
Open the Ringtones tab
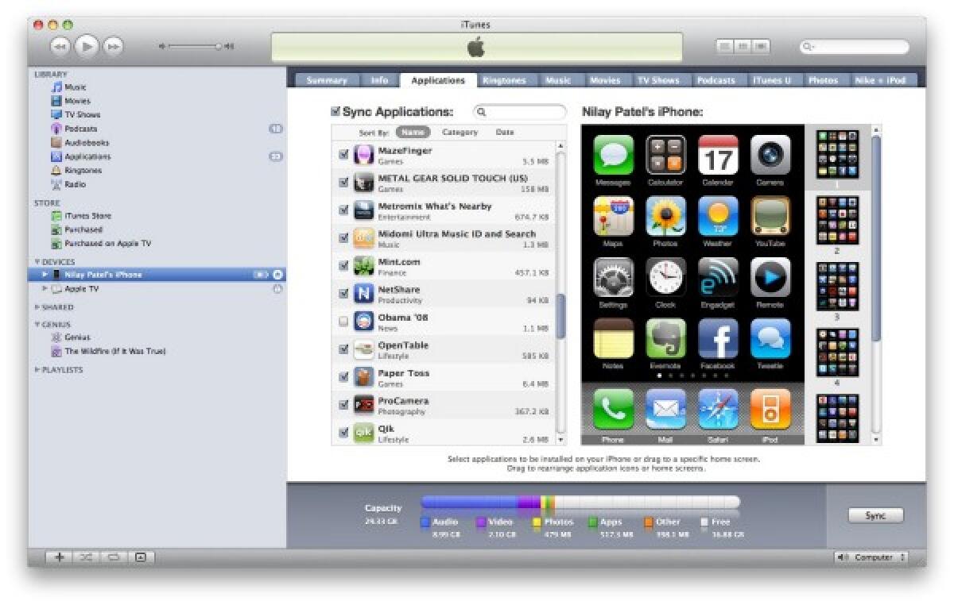(x=504, y=80)
